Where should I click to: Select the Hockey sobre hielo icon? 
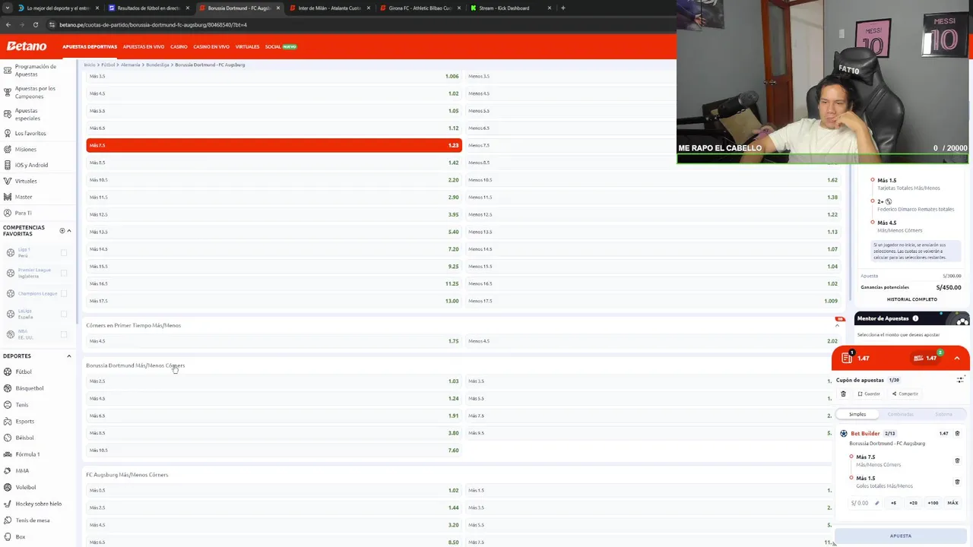pos(8,504)
